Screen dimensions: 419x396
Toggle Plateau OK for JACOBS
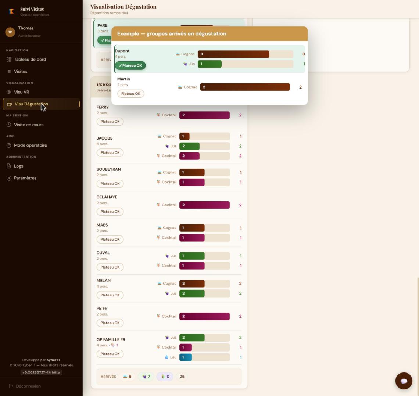point(110,153)
